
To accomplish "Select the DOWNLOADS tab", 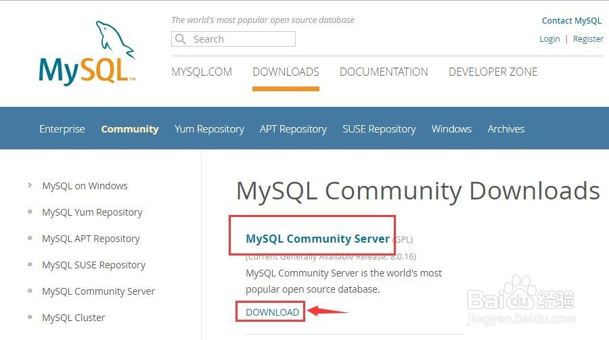I will click(286, 72).
